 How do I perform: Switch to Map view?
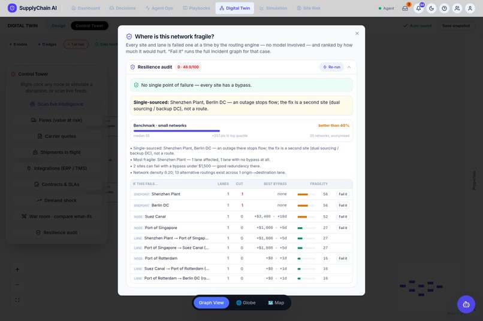click(276, 302)
